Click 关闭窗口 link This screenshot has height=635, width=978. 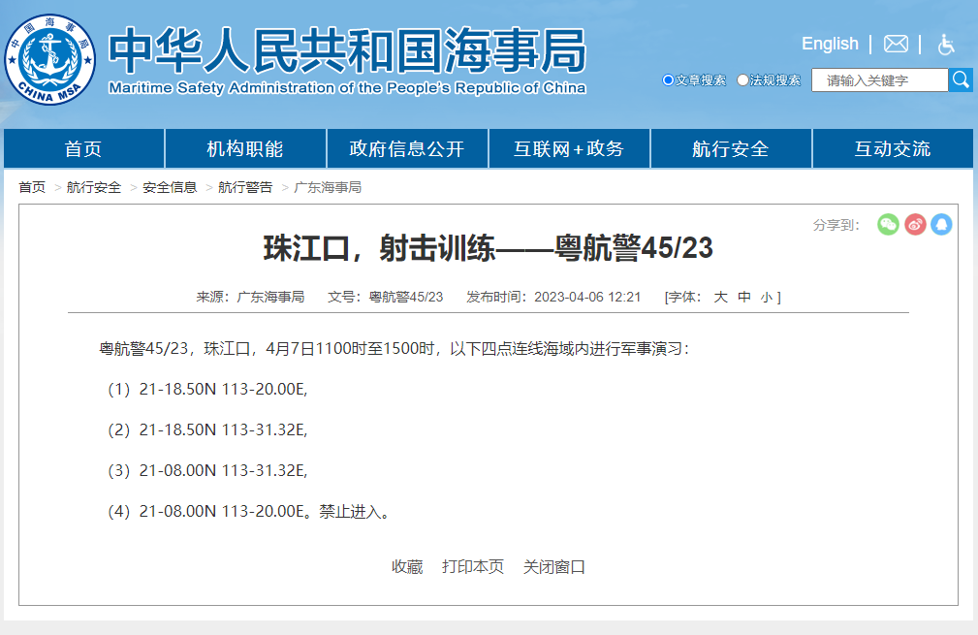[x=554, y=567]
